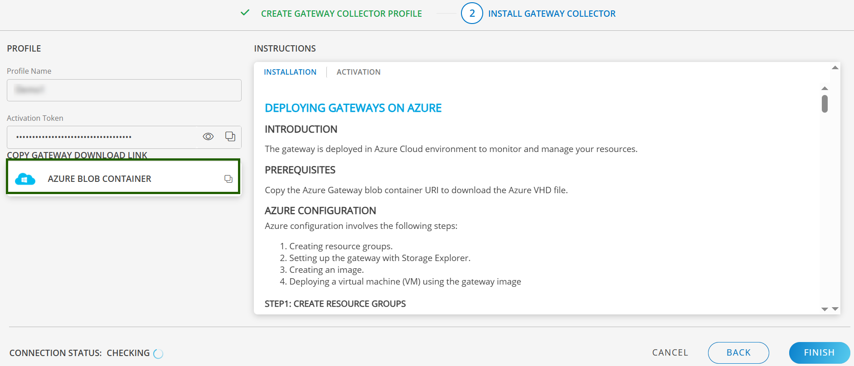Image resolution: width=854 pixels, height=366 pixels.
Task: Click the scroll-up arrow above the scrollbar thumb
Action: tap(825, 89)
